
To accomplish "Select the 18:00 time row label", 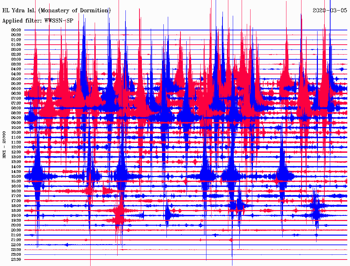I will pos(16,206).
